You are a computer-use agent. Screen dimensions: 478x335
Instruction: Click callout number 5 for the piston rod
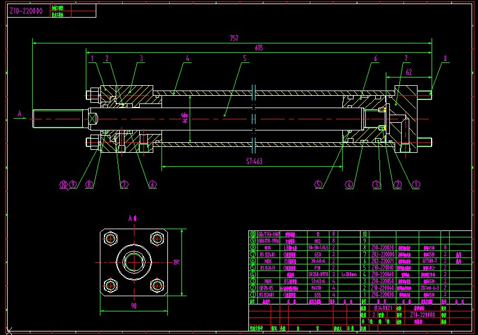point(244,58)
